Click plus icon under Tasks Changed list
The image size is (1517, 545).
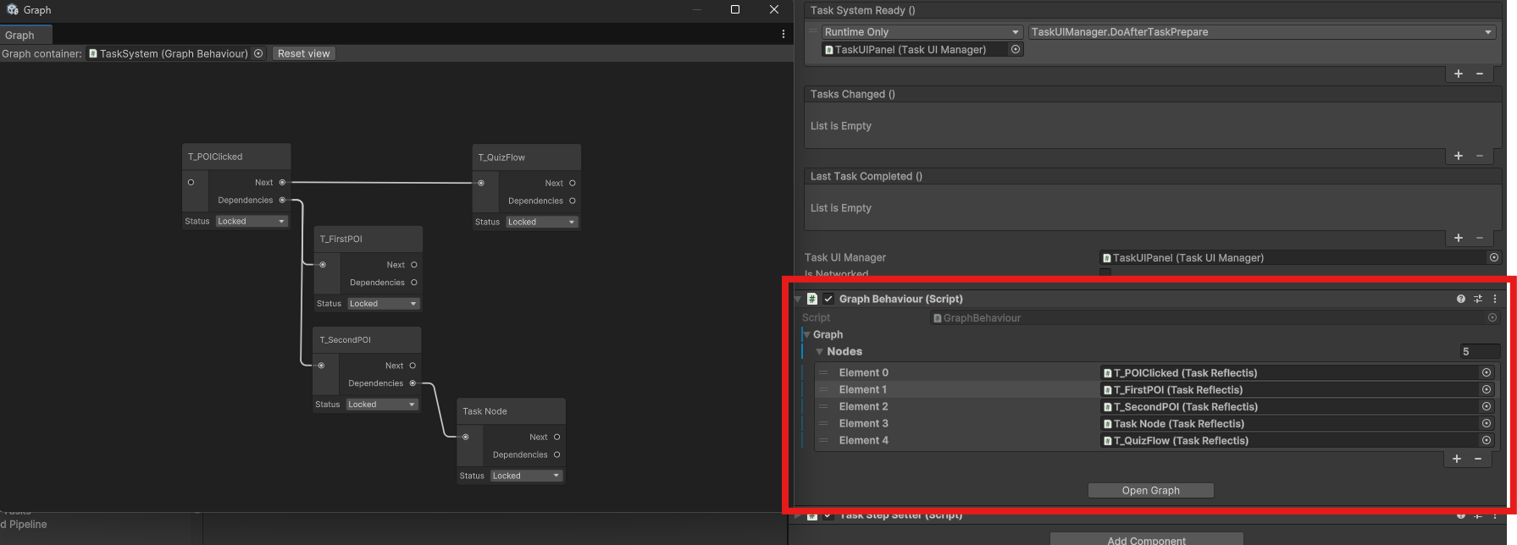pos(1459,156)
